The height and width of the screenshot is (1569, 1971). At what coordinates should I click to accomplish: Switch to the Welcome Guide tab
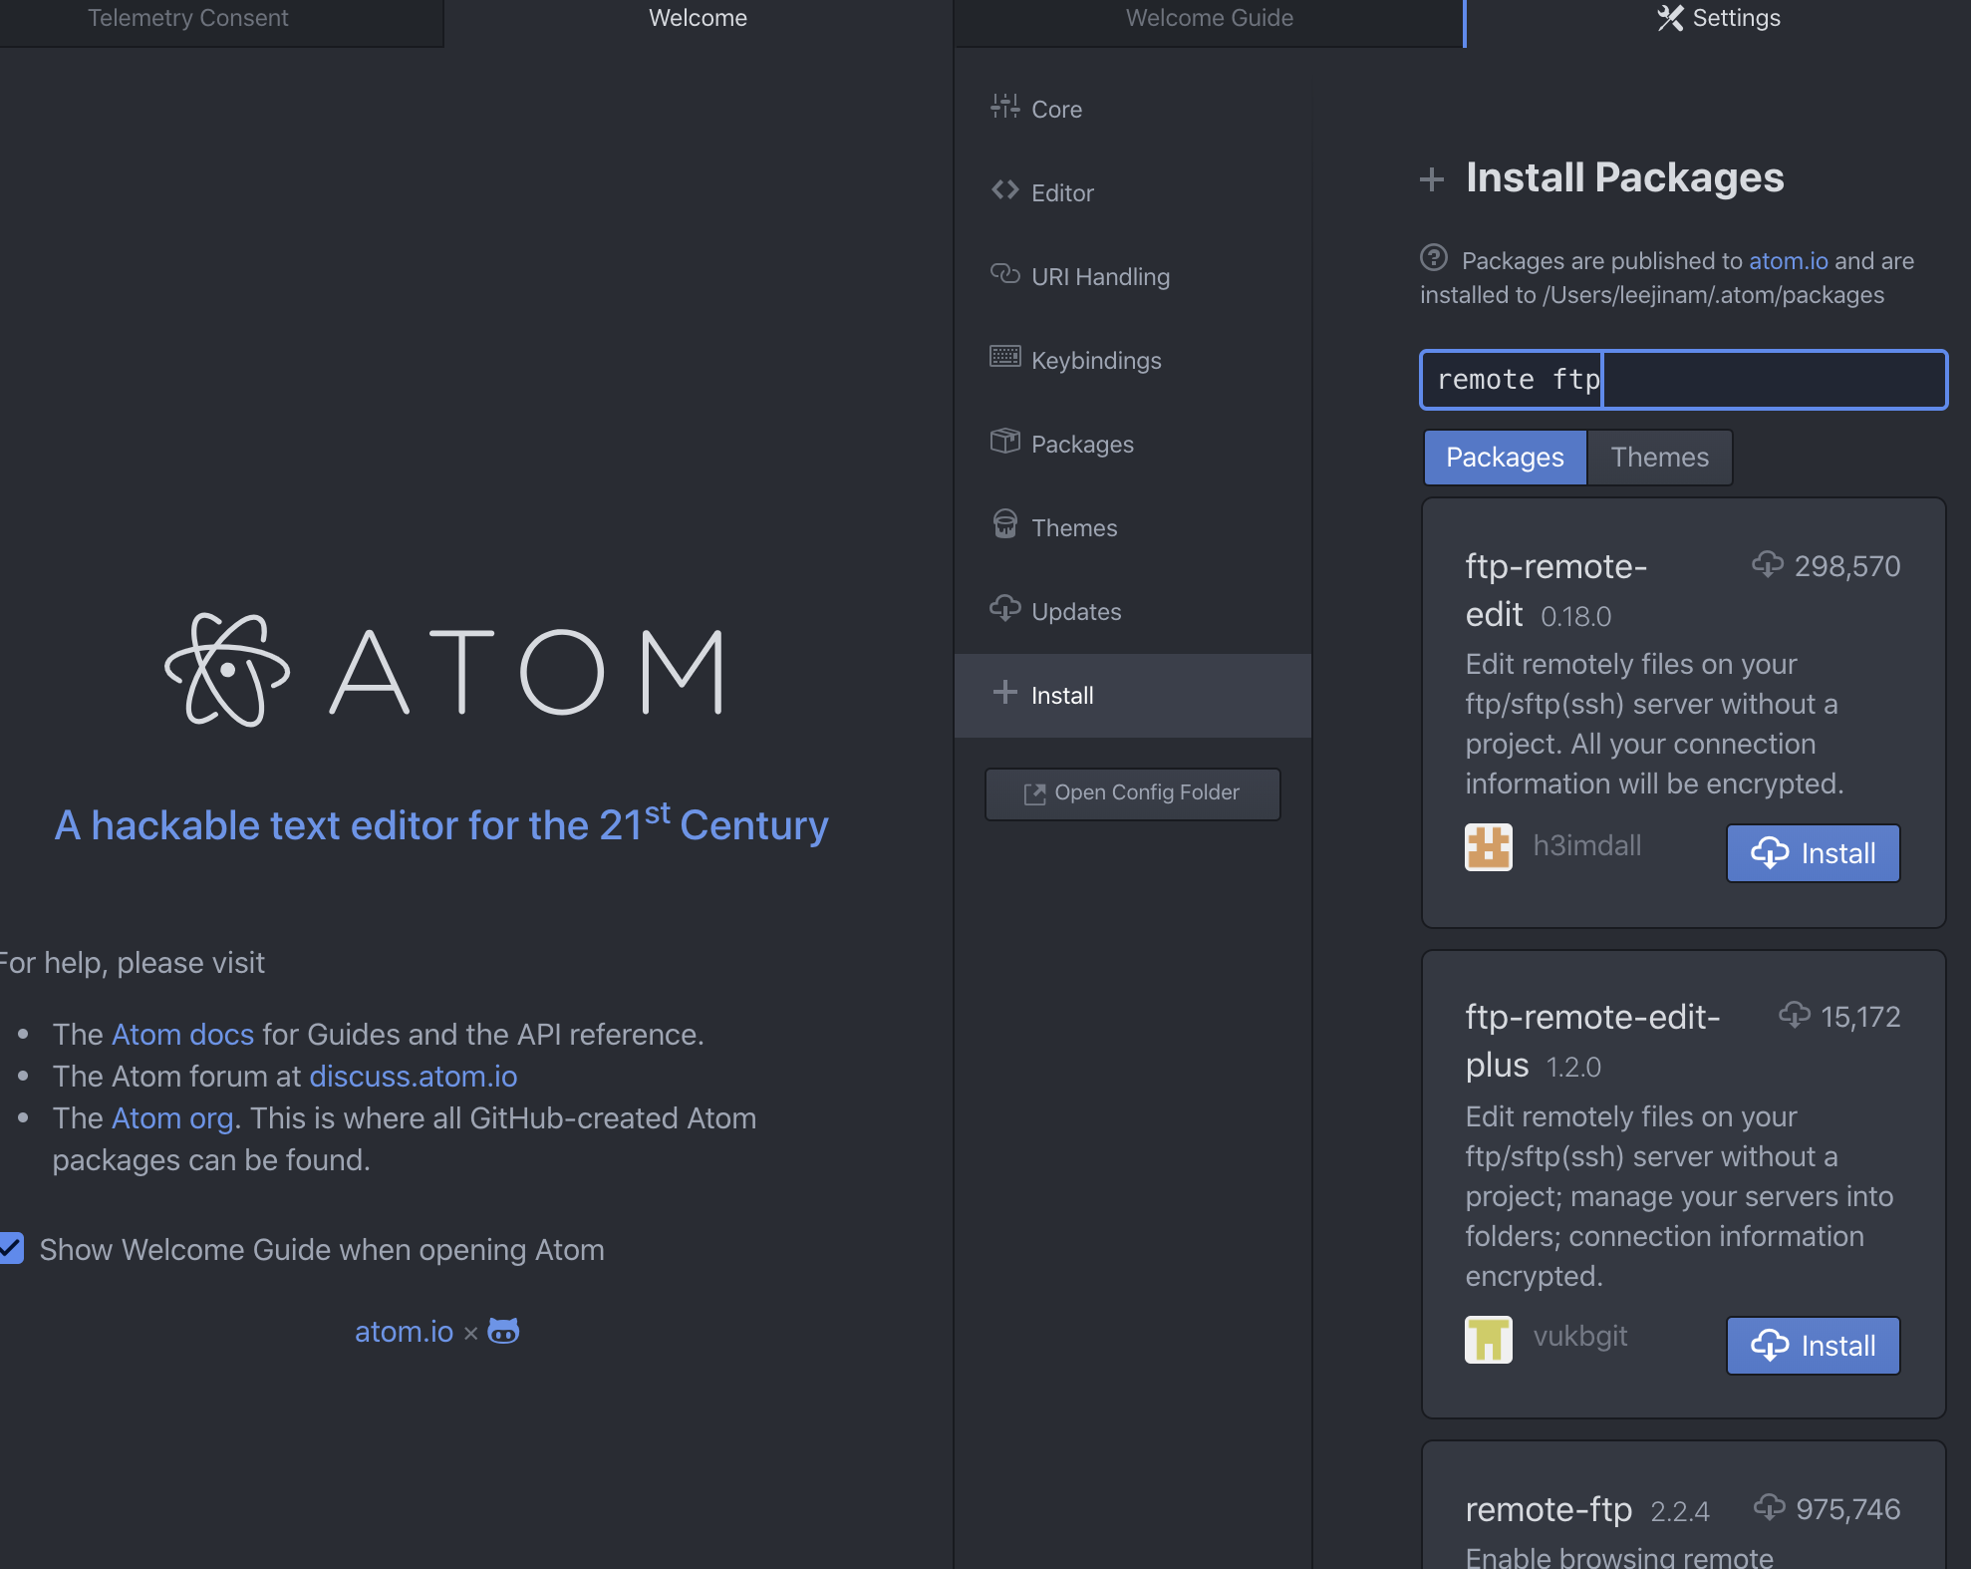click(1209, 18)
